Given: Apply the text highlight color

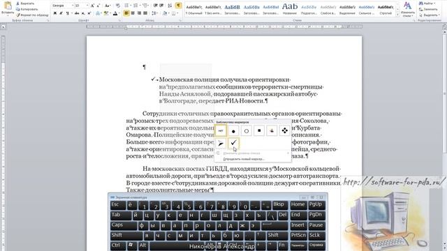Looking at the screenshot, I should pos(105,13).
